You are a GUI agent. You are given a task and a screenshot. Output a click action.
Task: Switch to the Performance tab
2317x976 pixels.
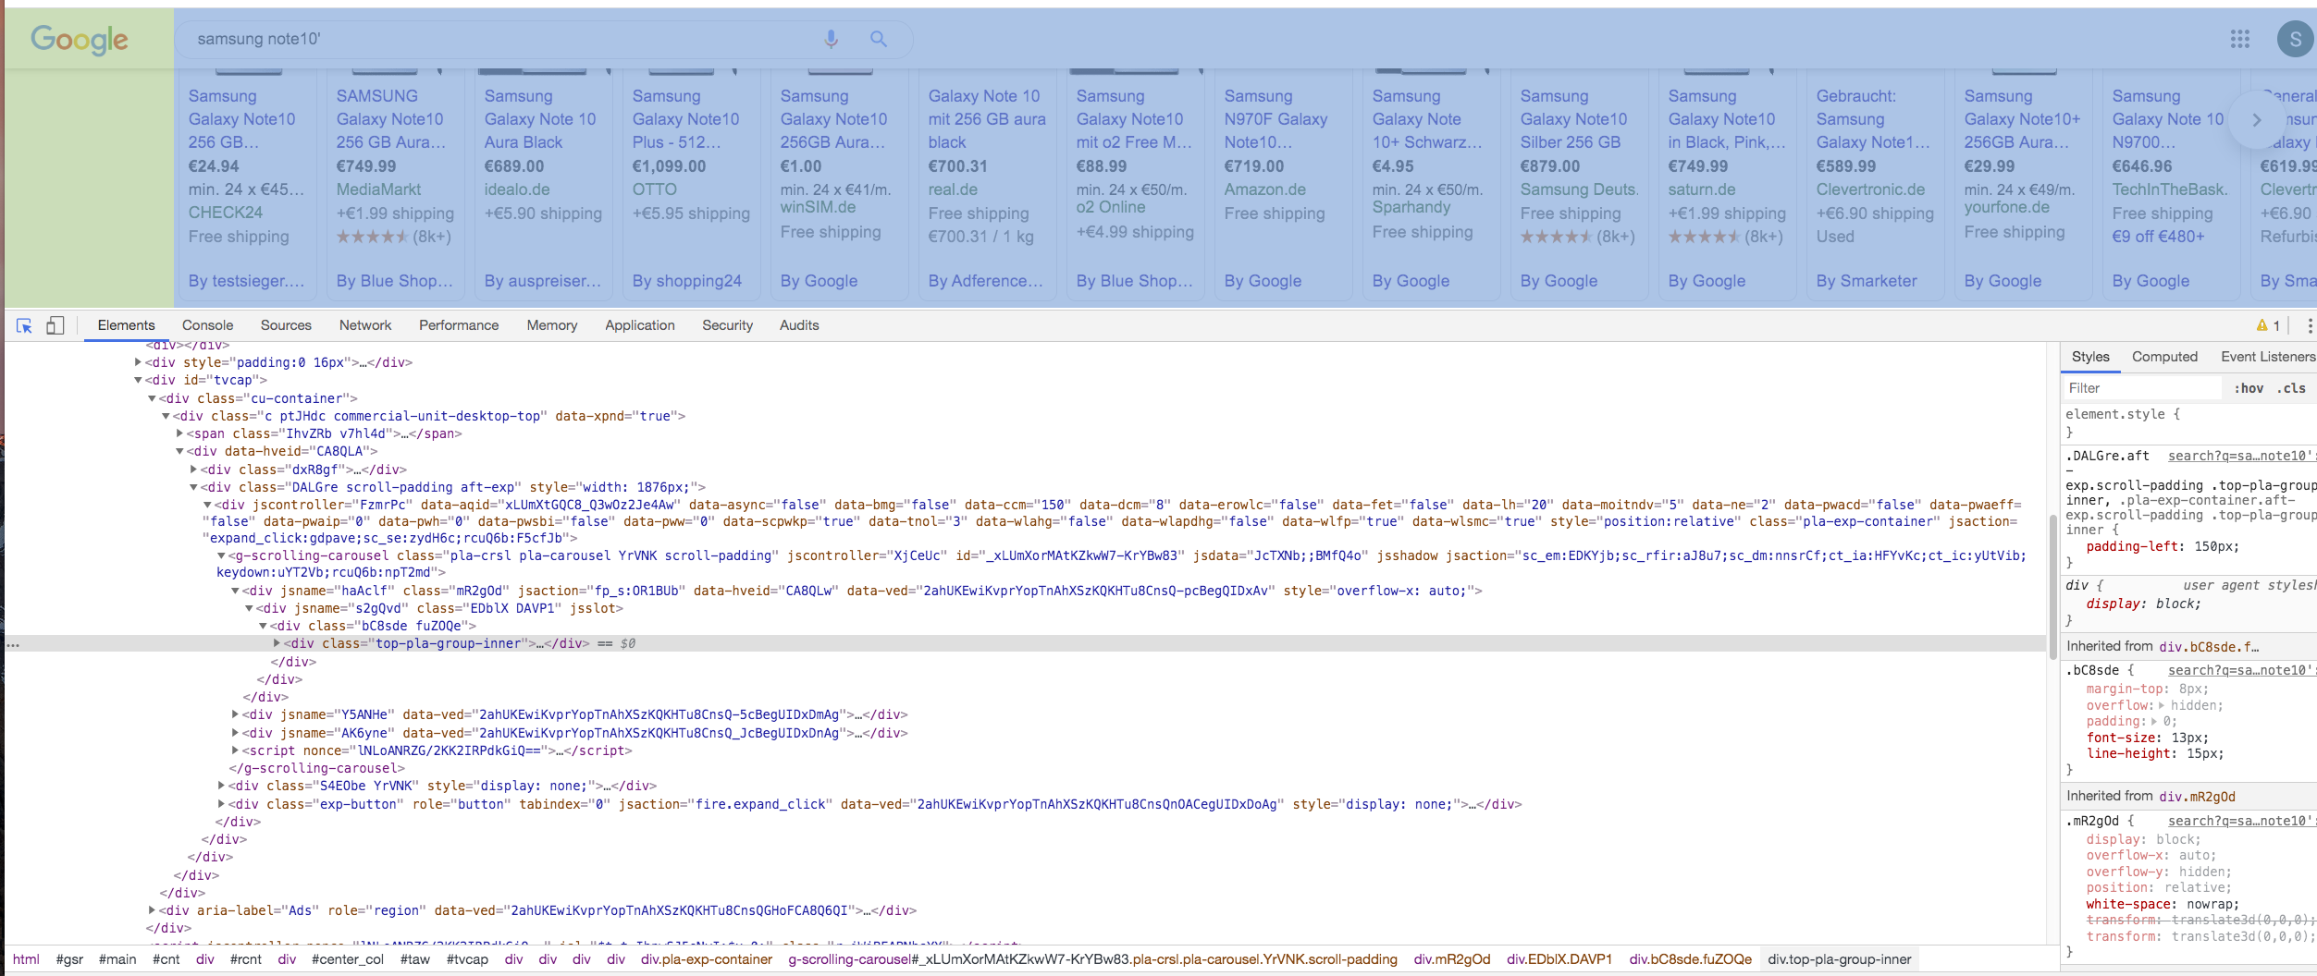pyautogui.click(x=459, y=325)
